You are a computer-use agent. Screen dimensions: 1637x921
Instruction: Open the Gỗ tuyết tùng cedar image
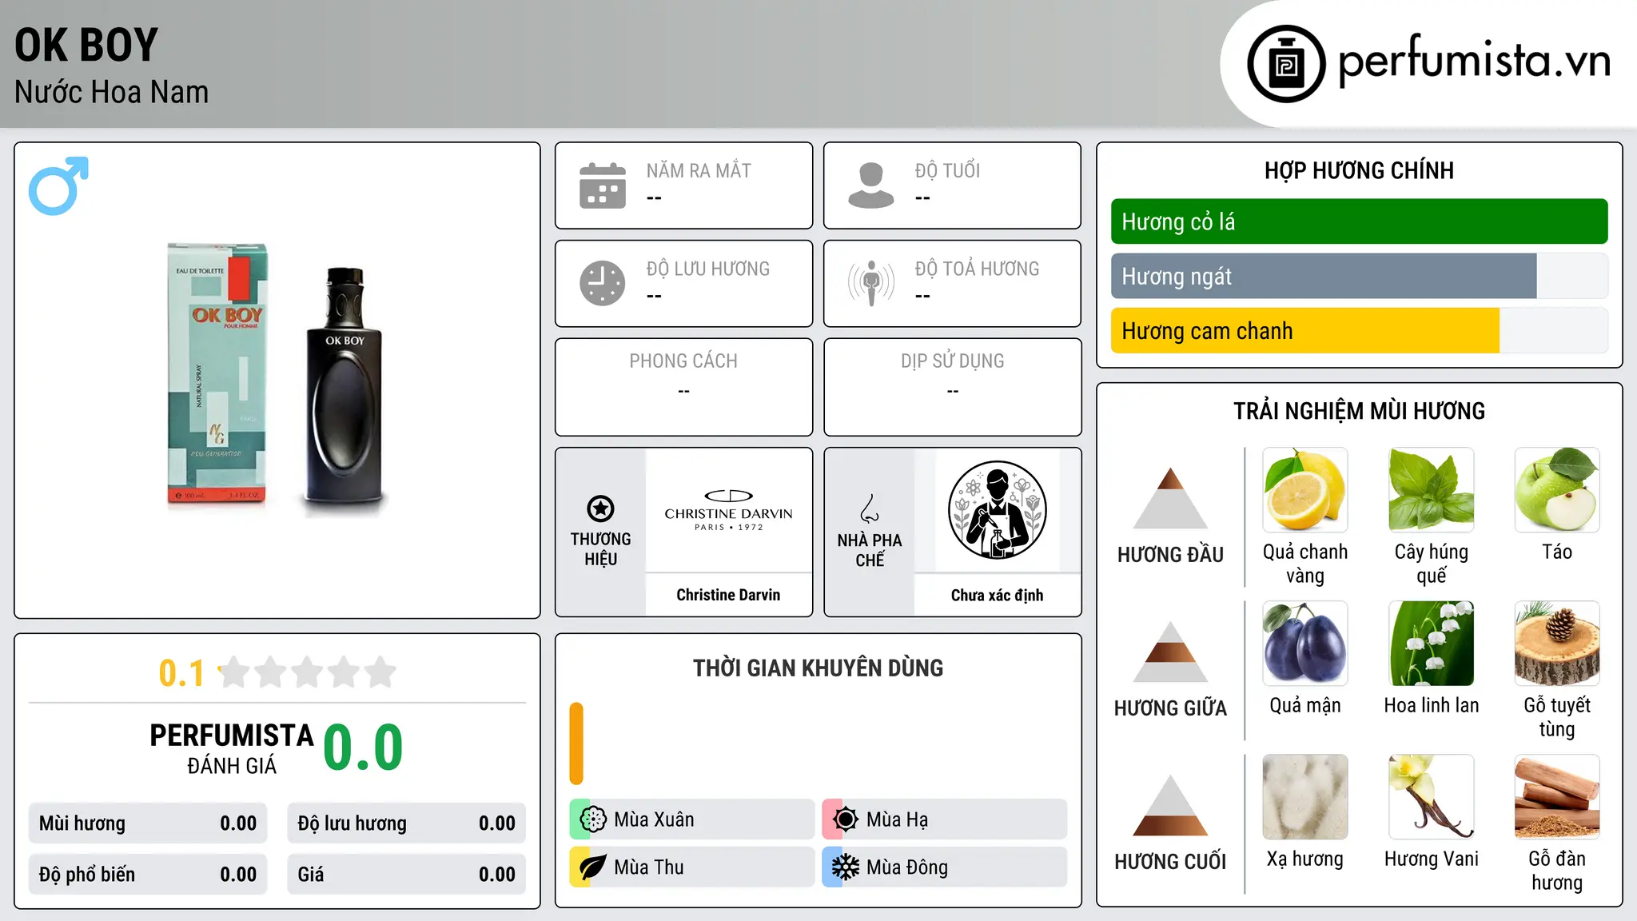(x=1557, y=644)
